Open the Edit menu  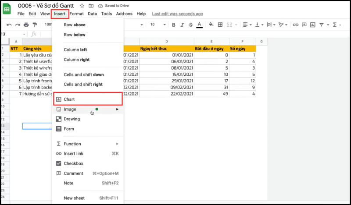pos(32,14)
